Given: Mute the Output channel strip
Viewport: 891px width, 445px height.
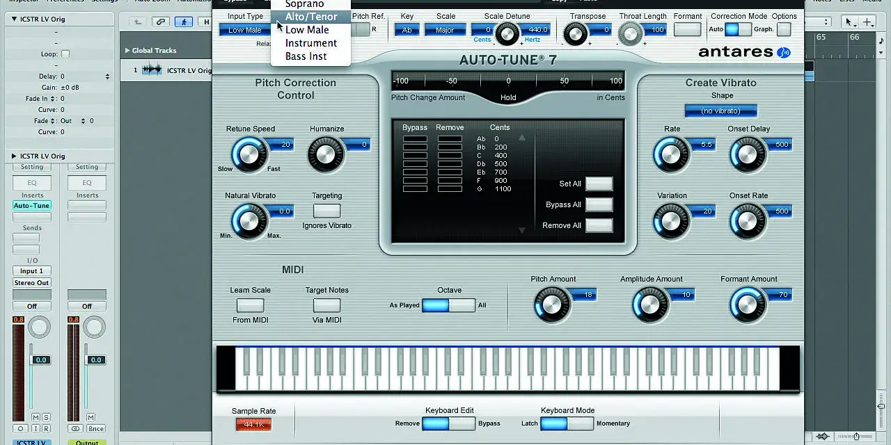Looking at the screenshot, I should point(92,417).
